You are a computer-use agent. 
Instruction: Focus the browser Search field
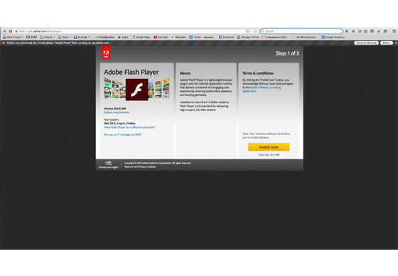[301, 31]
